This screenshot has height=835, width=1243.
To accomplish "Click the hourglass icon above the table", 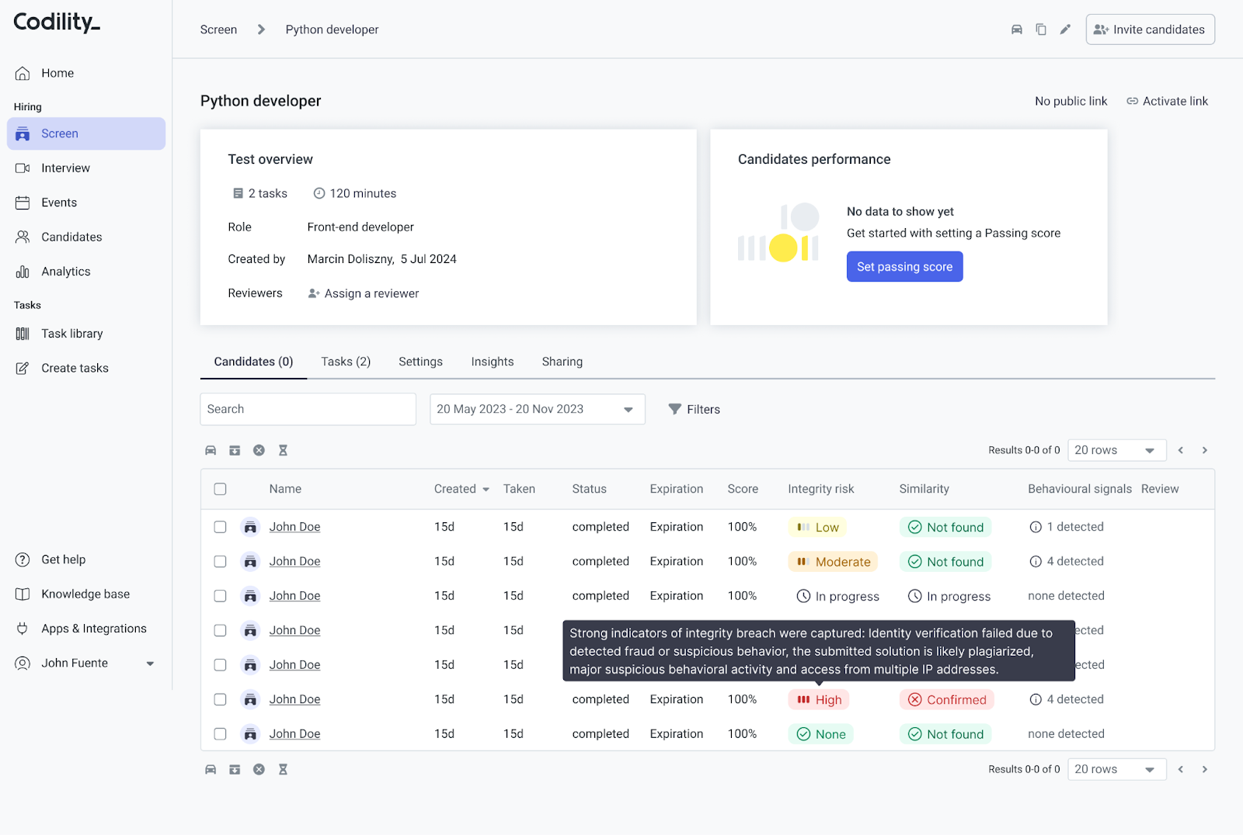I will (x=283, y=450).
